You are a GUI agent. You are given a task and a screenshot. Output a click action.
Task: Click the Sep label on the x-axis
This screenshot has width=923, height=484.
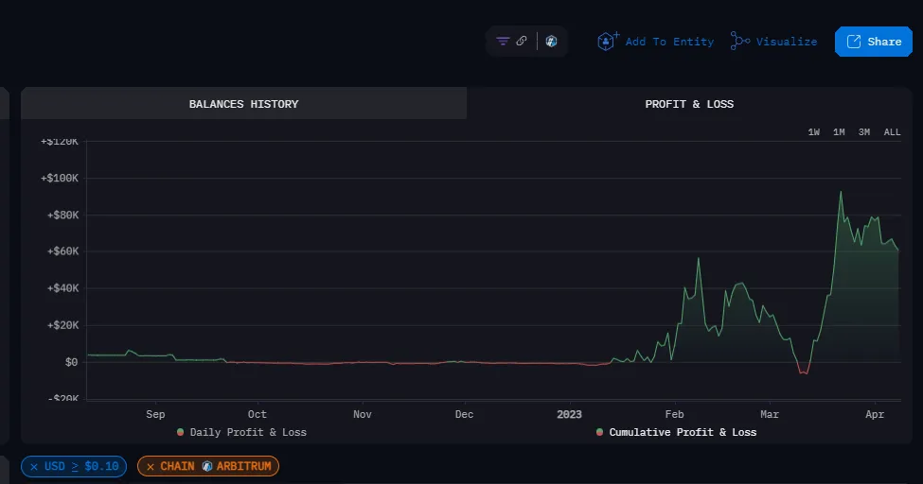click(155, 414)
